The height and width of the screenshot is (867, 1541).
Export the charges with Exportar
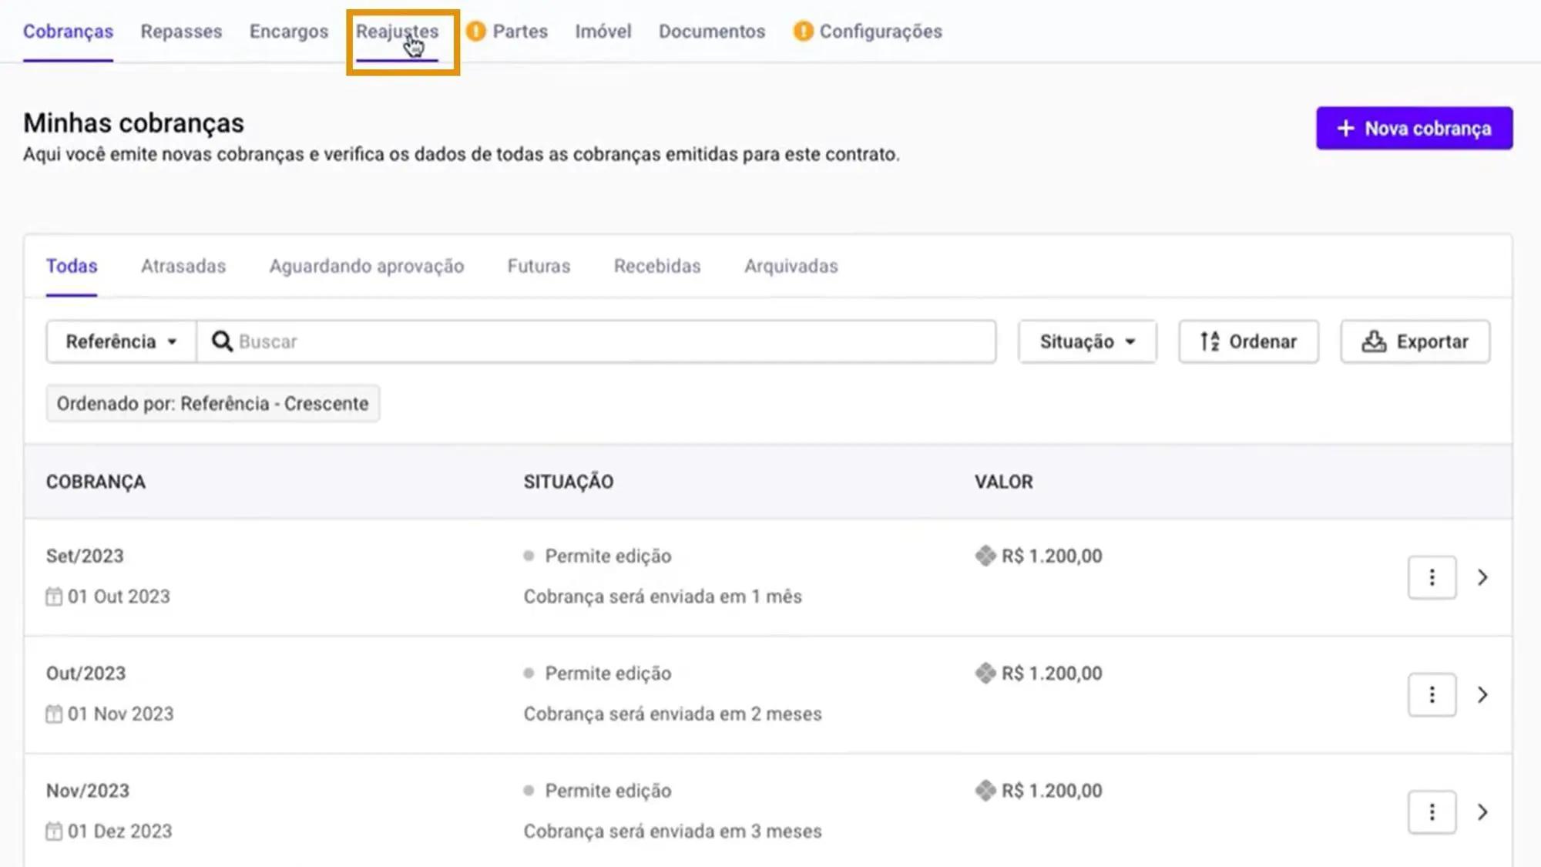[x=1415, y=341]
